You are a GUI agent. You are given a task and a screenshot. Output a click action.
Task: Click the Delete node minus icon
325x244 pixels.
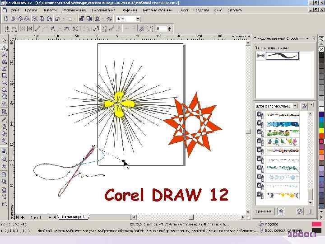(14, 28)
